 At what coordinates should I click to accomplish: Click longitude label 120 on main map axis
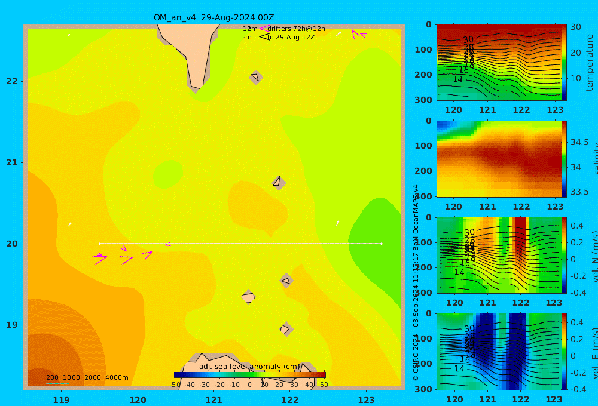point(138,400)
